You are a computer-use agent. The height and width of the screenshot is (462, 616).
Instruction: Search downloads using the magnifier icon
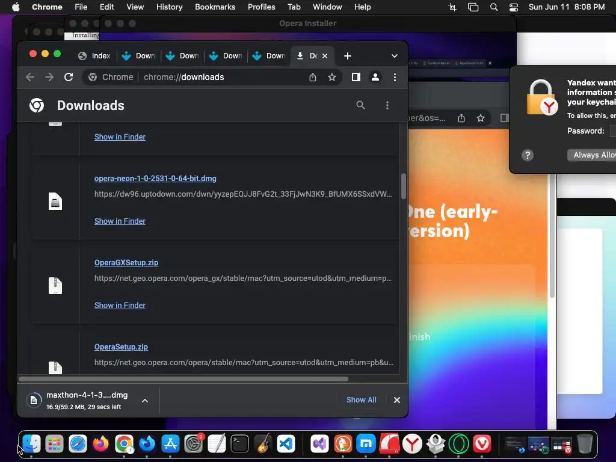[360, 105]
